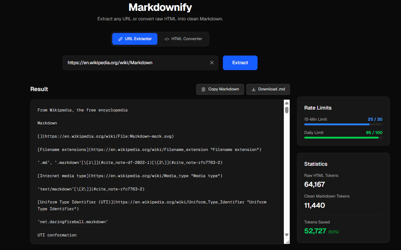Click the result box scroll up arrow
This screenshot has width=401, height=250.
[287, 103]
